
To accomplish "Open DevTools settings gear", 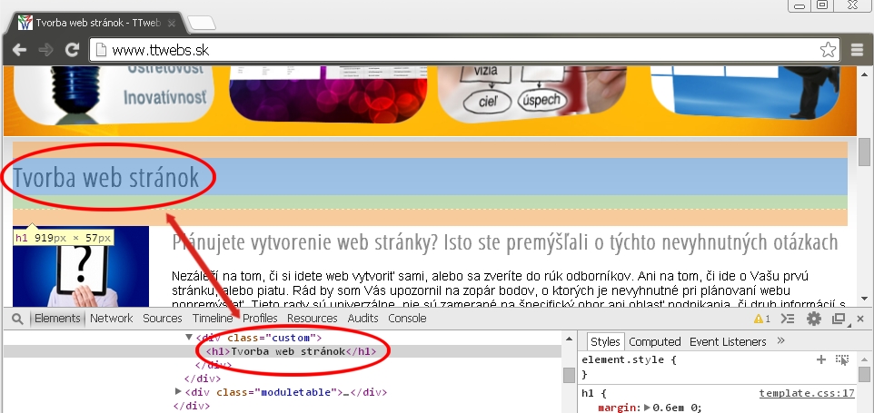I will pos(814,319).
